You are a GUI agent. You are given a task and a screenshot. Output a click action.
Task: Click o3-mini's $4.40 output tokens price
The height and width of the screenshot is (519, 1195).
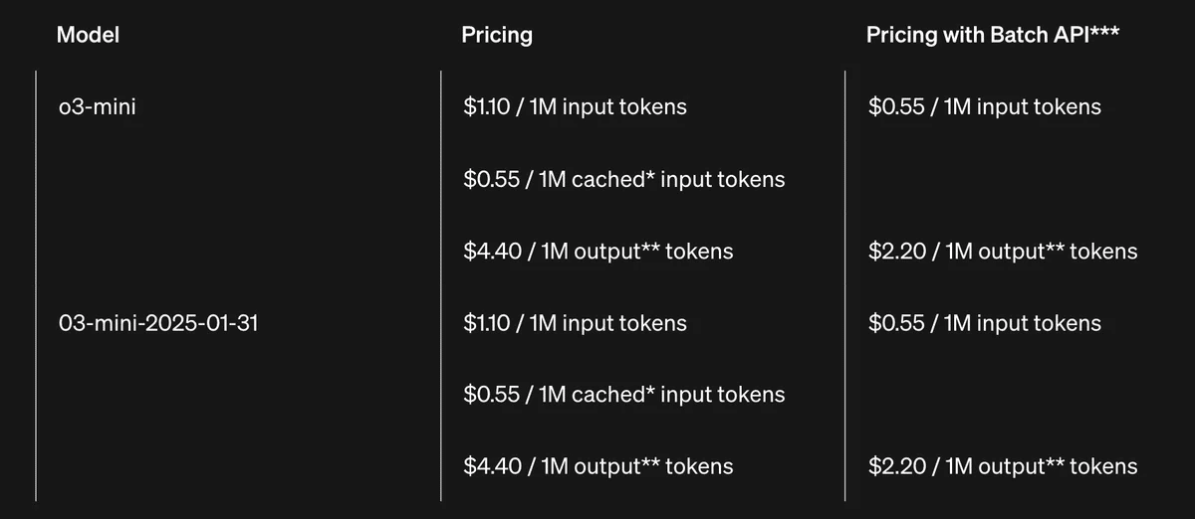coord(597,252)
